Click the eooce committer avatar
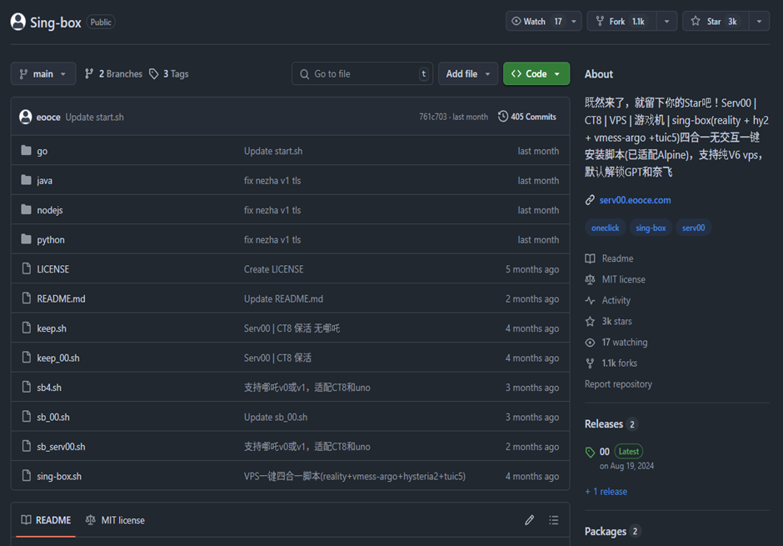The height and width of the screenshot is (546, 783). click(x=26, y=117)
